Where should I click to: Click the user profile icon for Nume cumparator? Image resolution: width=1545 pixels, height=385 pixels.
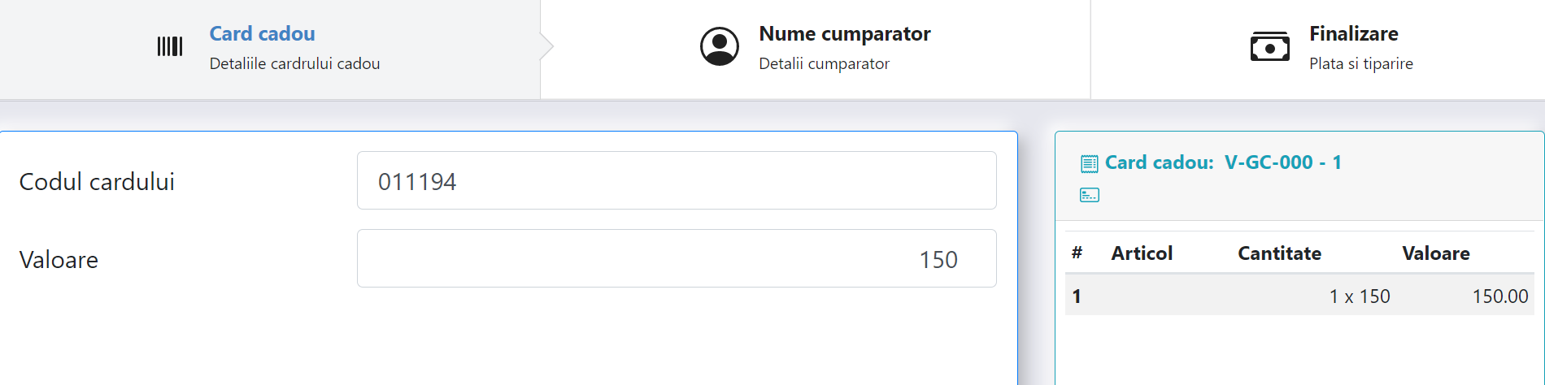(x=720, y=46)
